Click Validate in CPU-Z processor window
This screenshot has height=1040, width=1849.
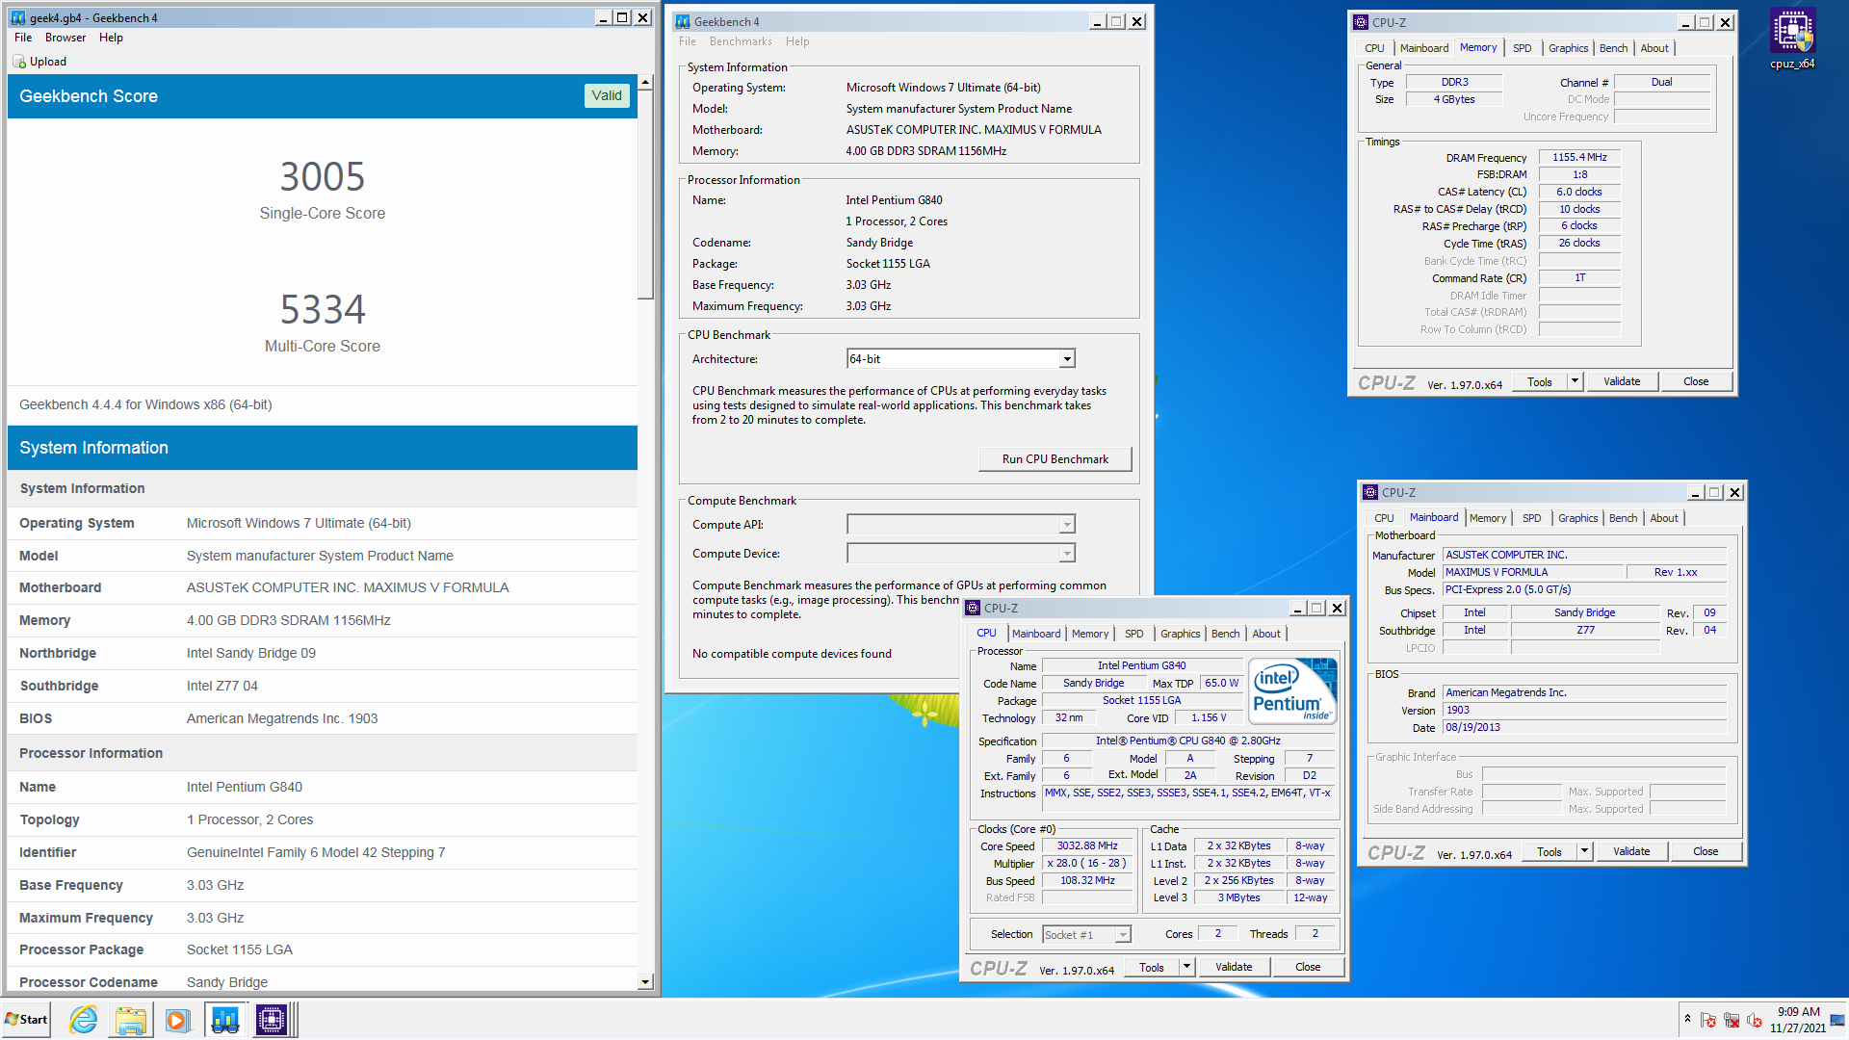point(1234,967)
